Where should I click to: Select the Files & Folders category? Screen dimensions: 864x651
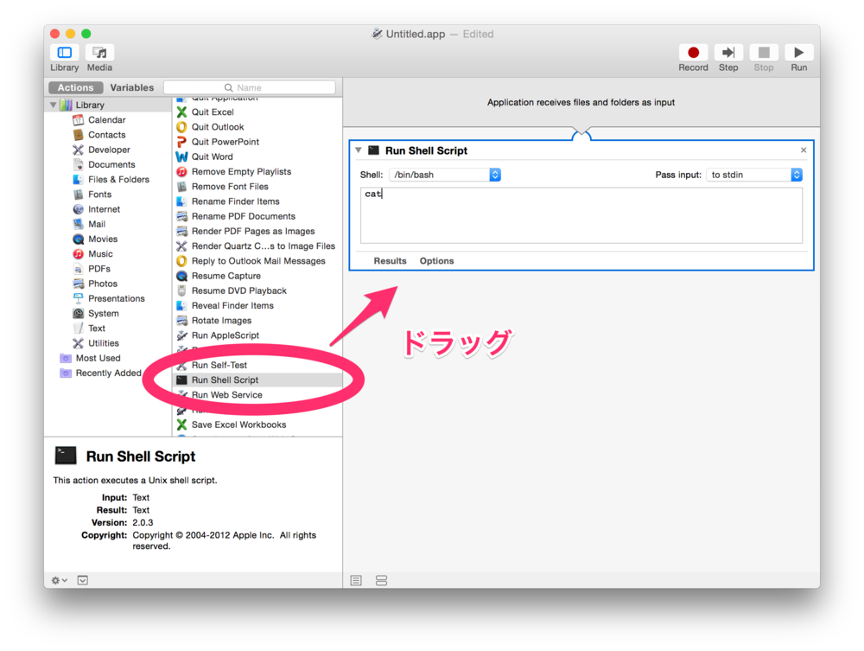[x=118, y=179]
